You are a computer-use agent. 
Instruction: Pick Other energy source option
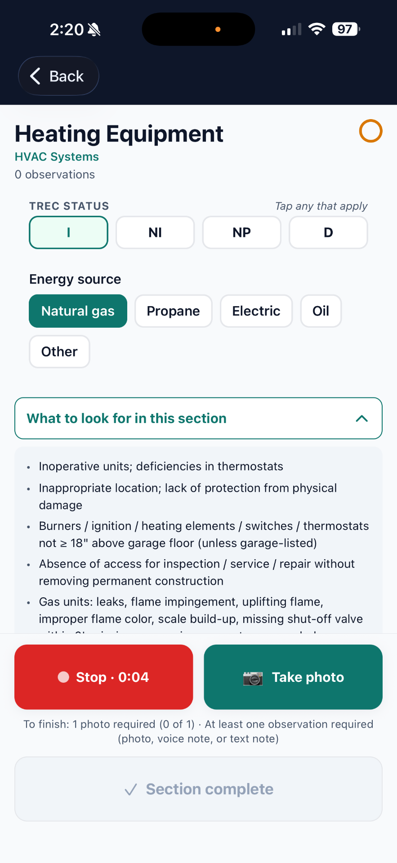59,351
